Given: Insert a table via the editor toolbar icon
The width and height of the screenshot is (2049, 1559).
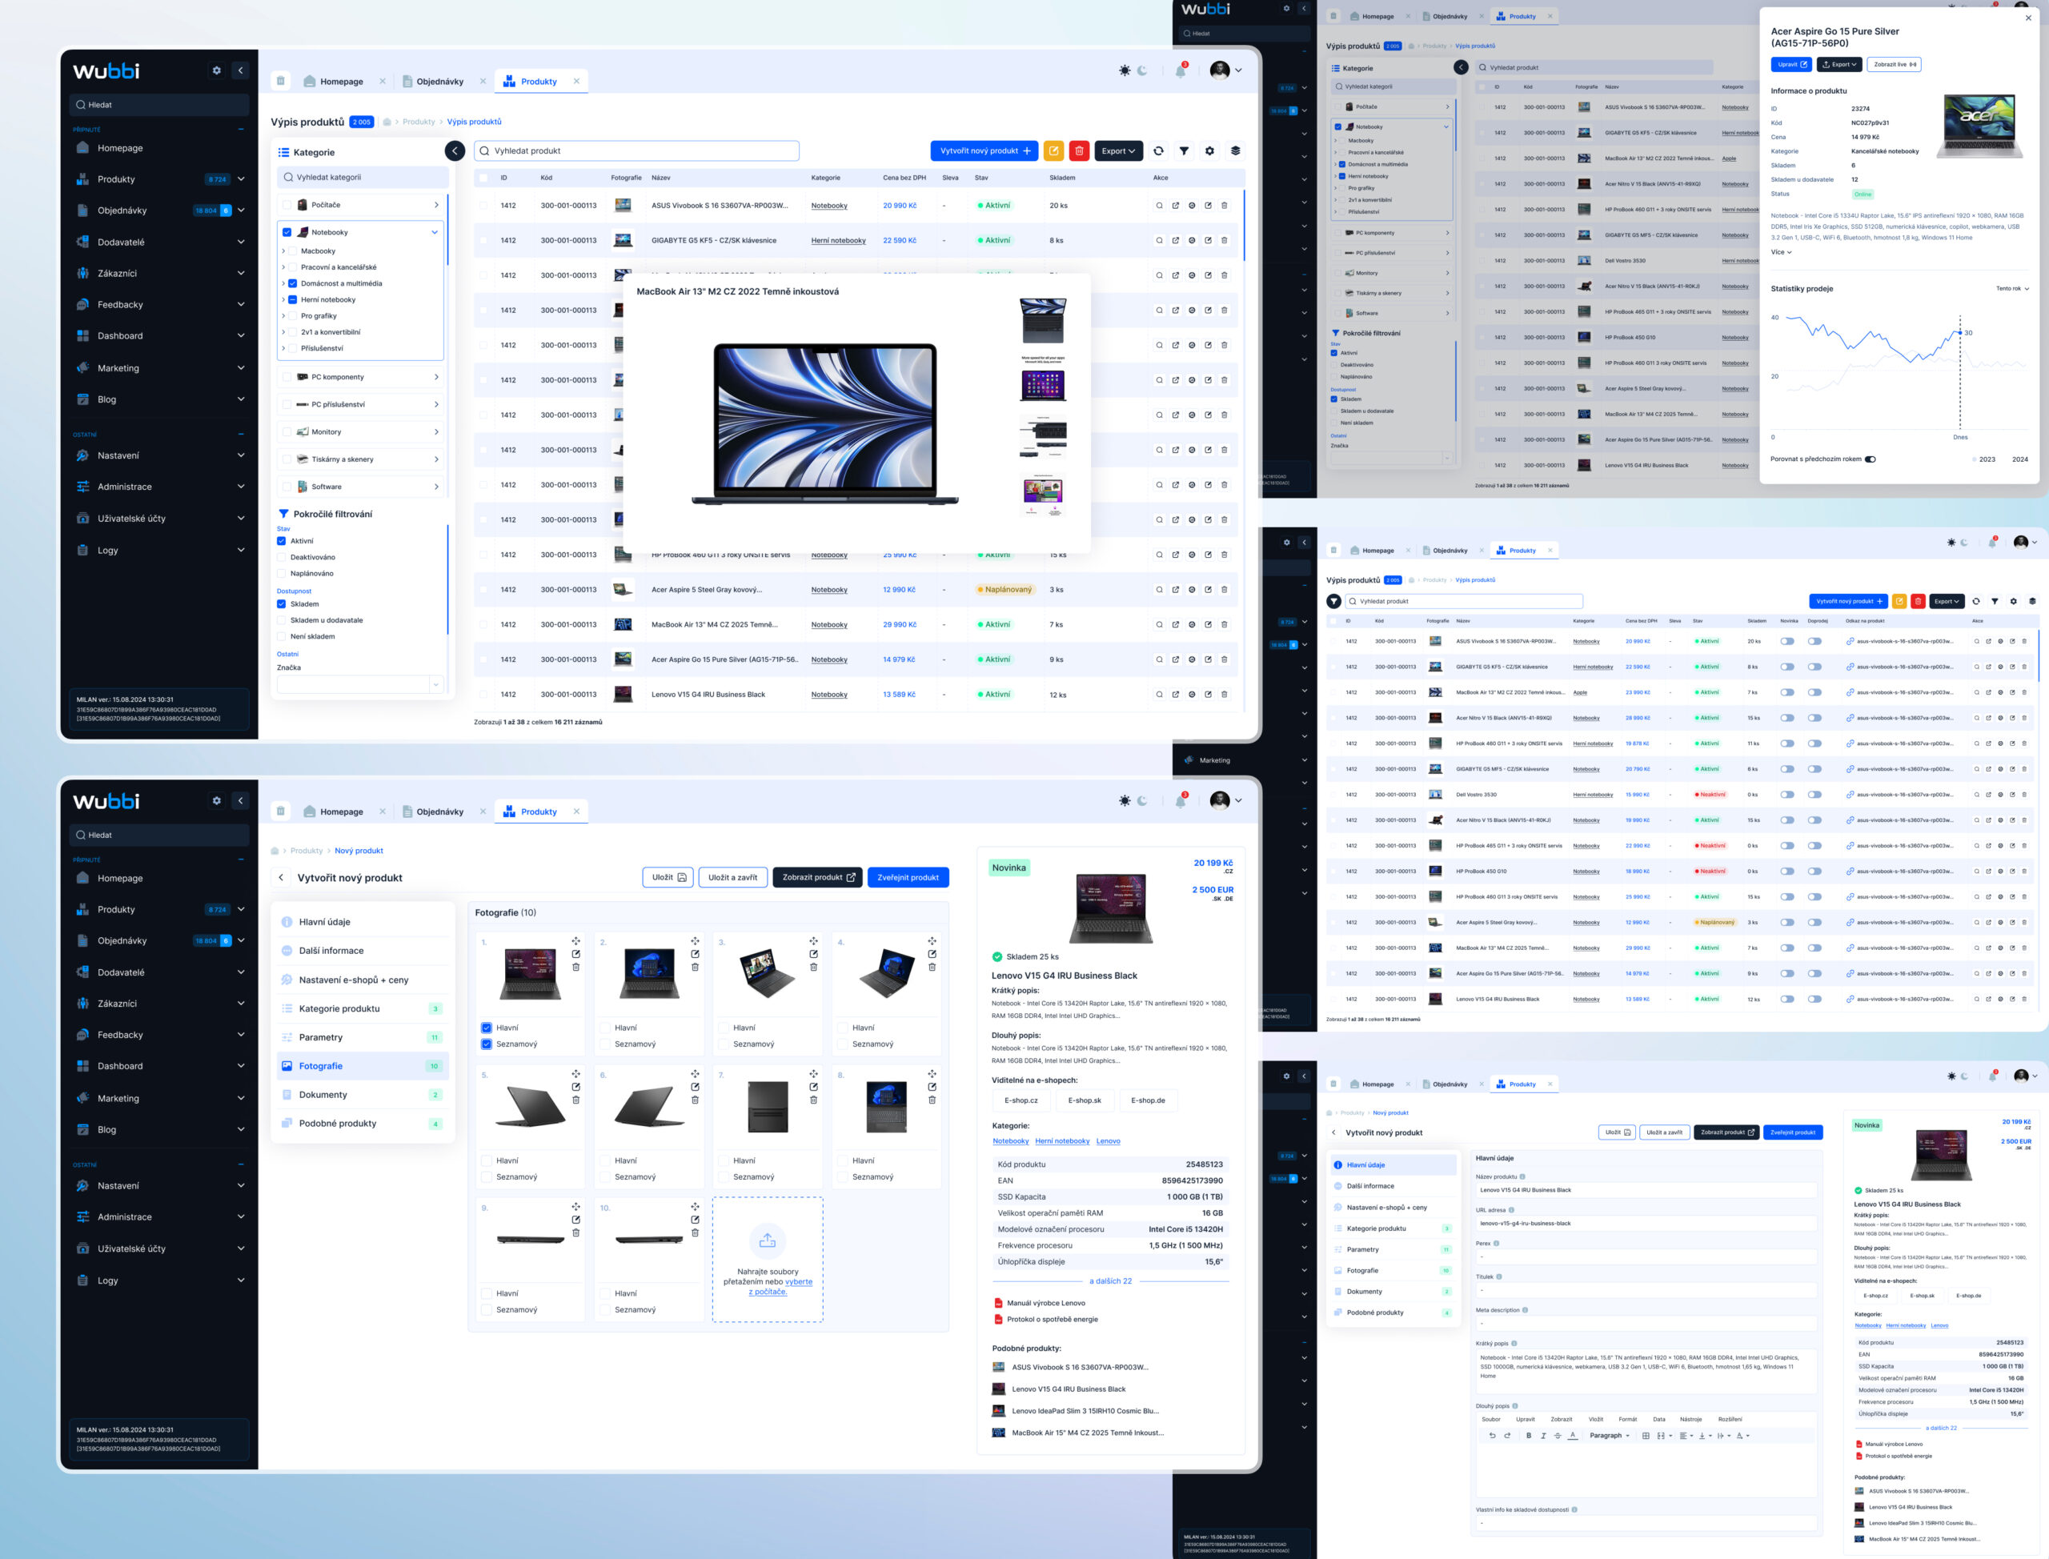Looking at the screenshot, I should [1646, 1436].
